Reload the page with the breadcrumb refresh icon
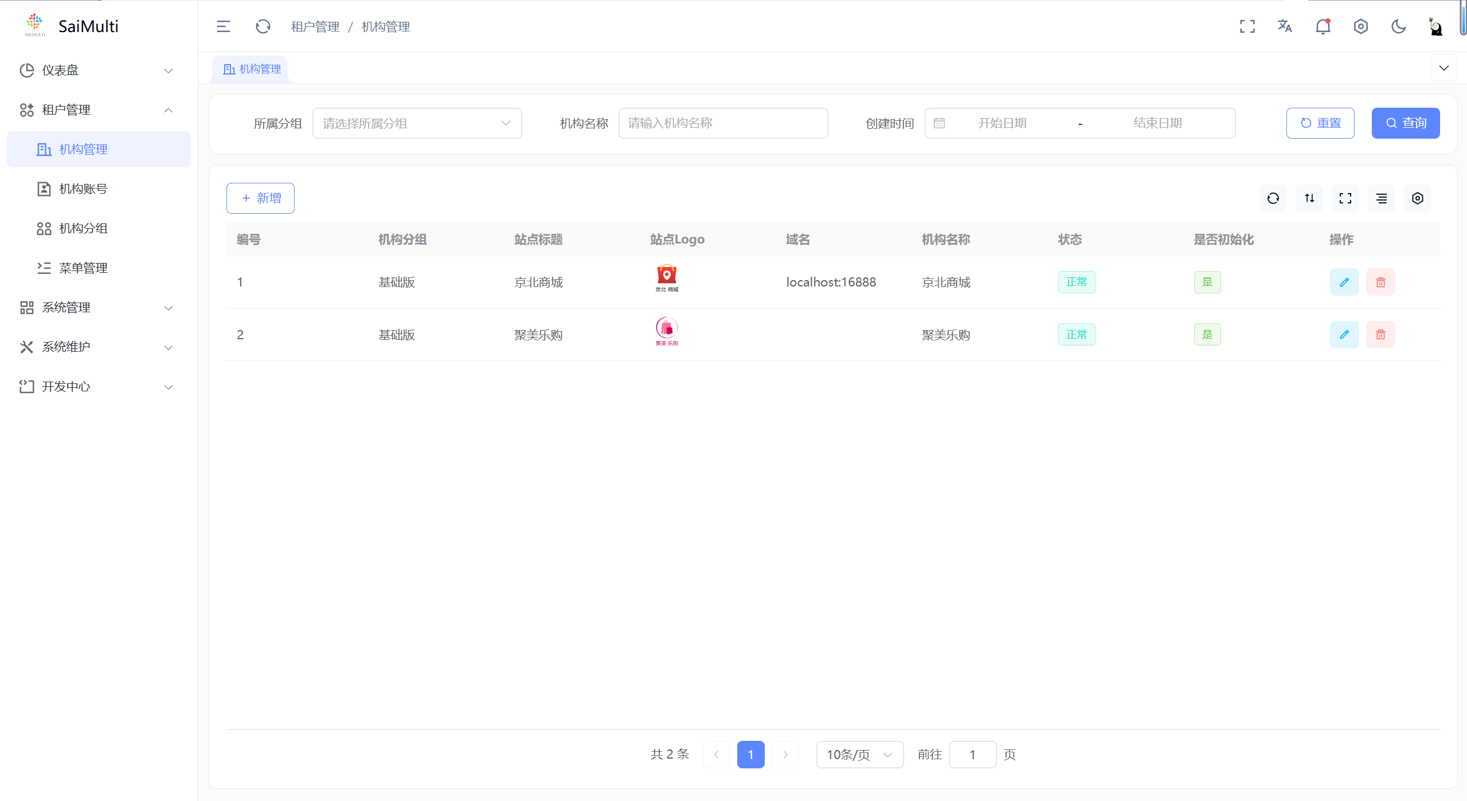Image resolution: width=1467 pixels, height=801 pixels. click(263, 26)
